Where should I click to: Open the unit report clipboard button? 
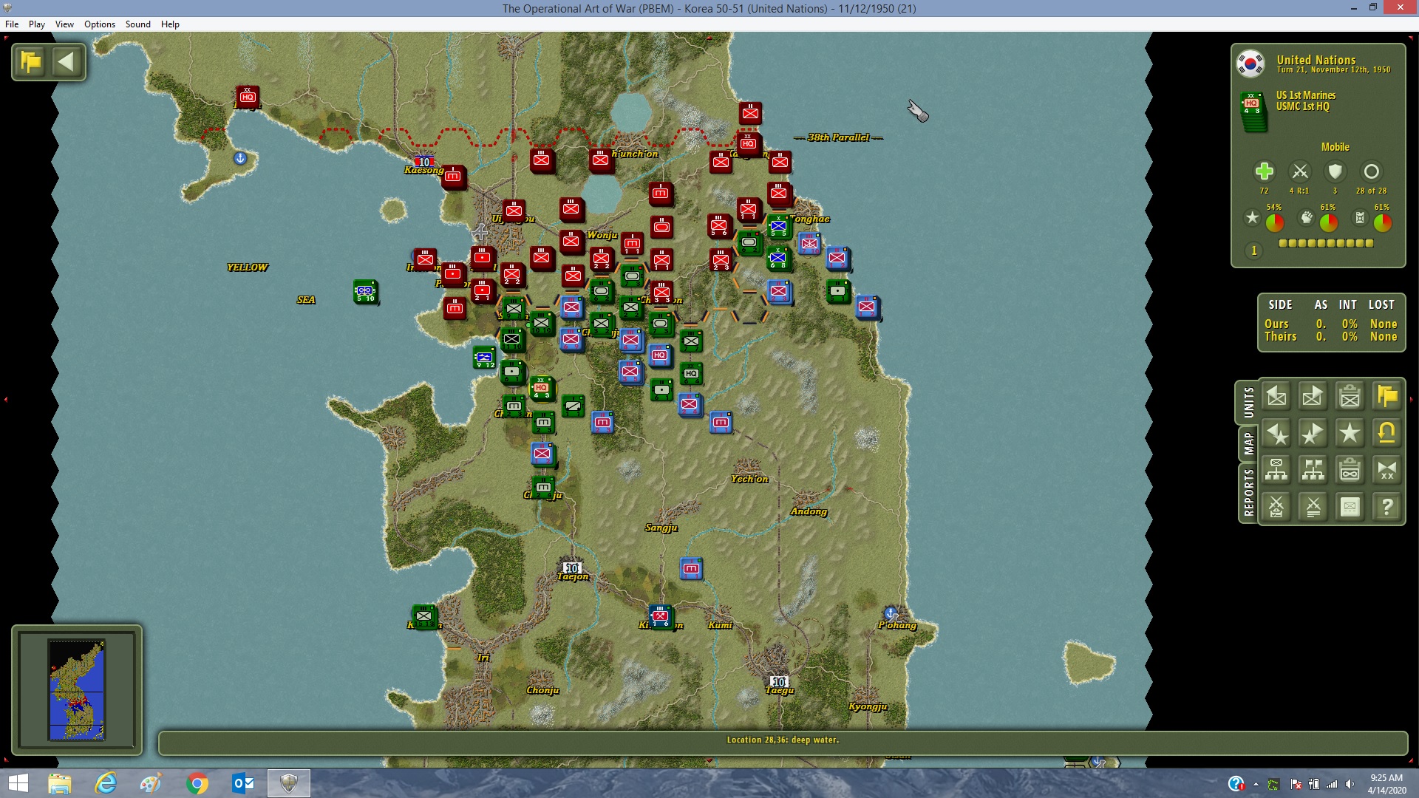[x=1350, y=397]
